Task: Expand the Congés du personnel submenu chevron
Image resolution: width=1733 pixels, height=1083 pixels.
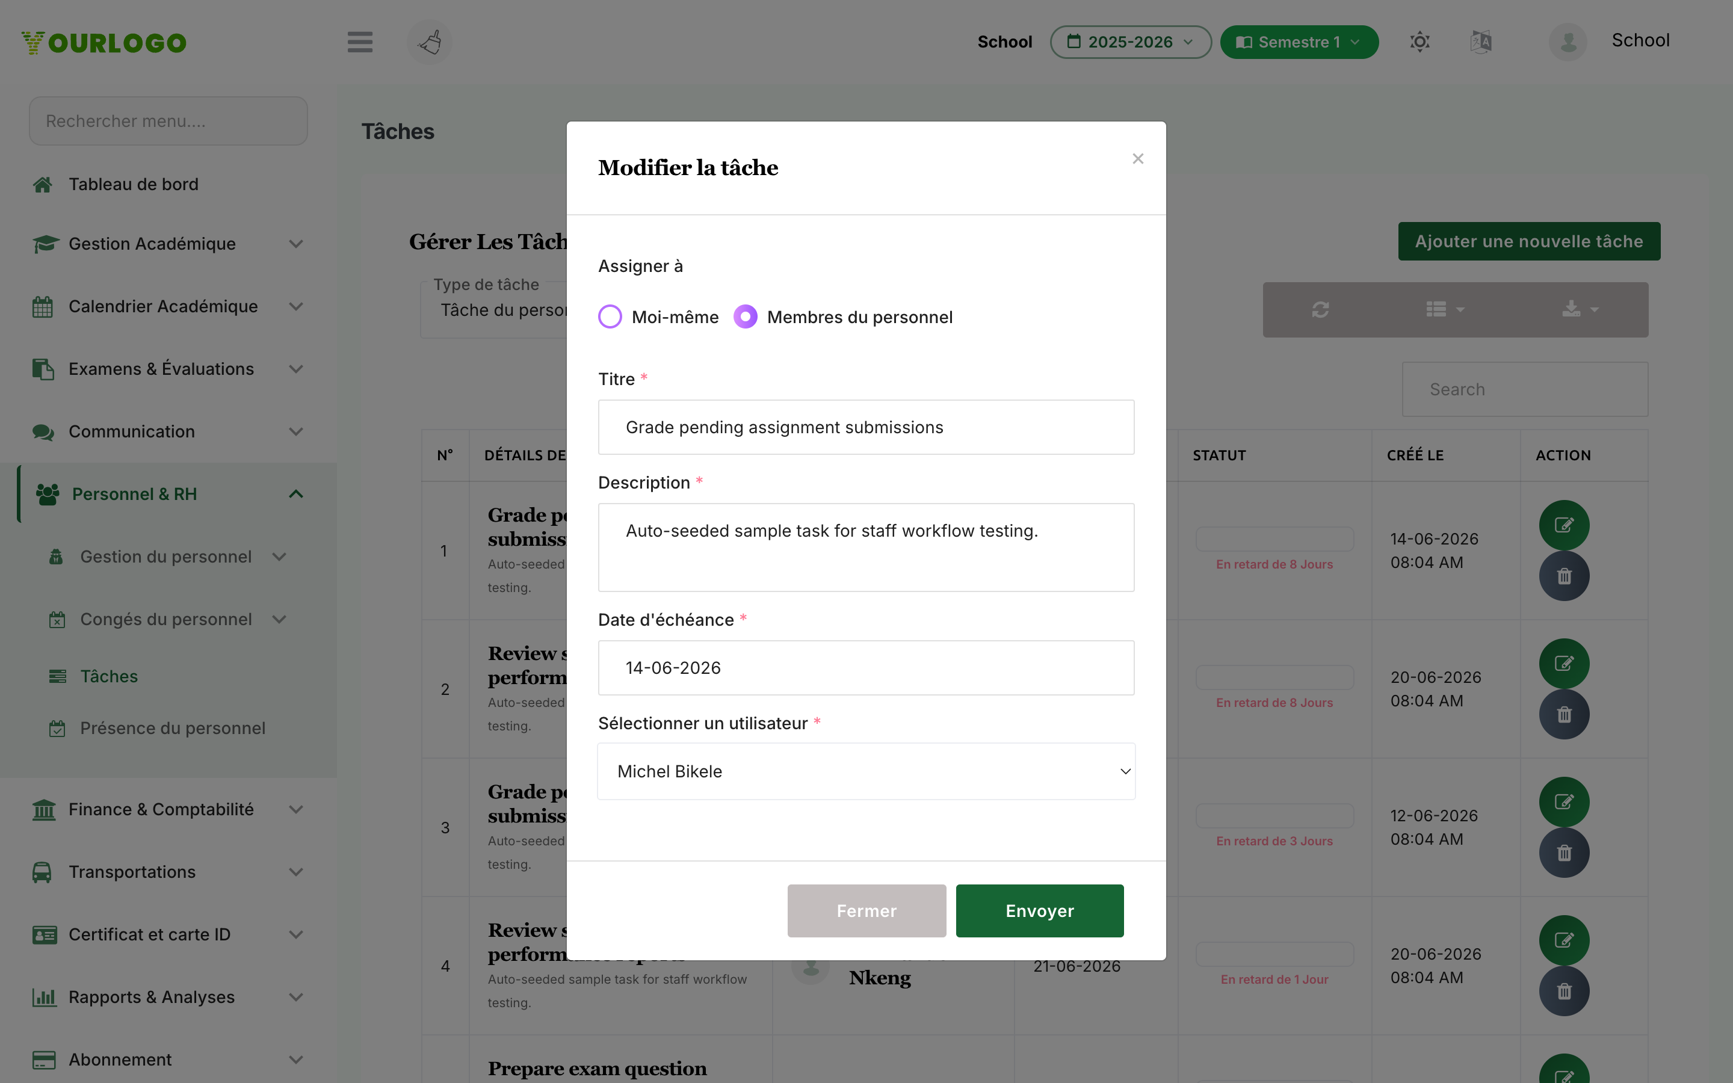Action: coord(279,620)
